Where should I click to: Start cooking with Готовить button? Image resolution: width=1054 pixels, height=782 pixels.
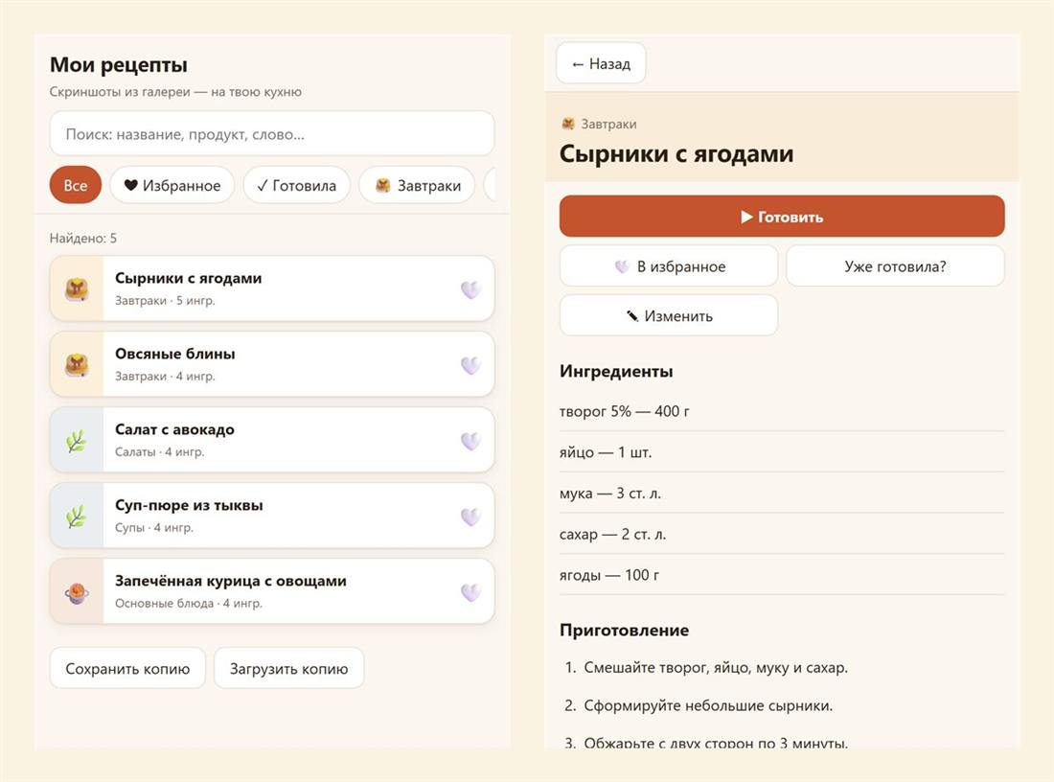tap(782, 217)
